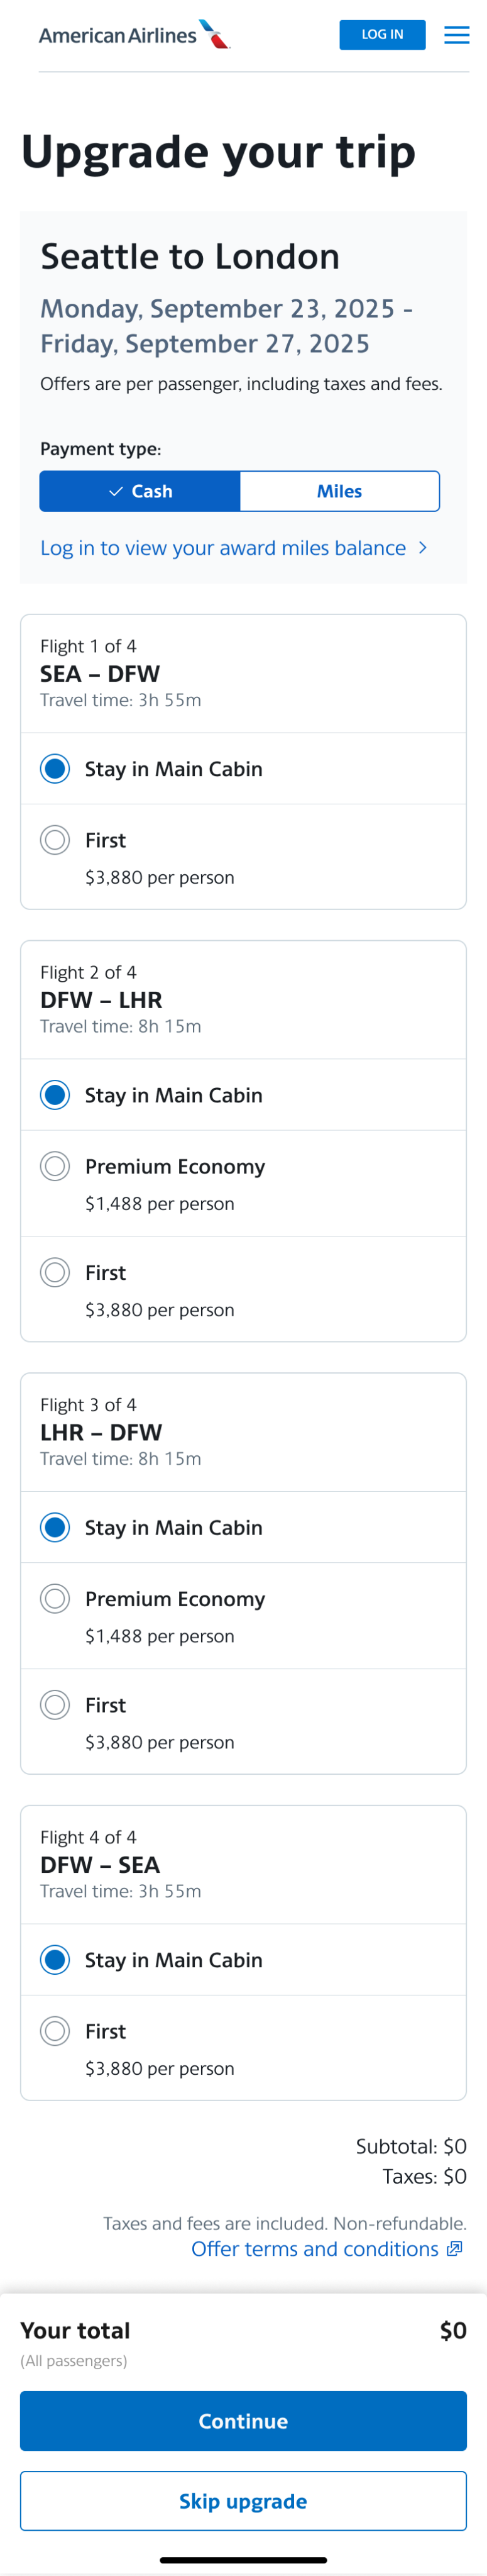Click the LOG IN button

[x=382, y=35]
